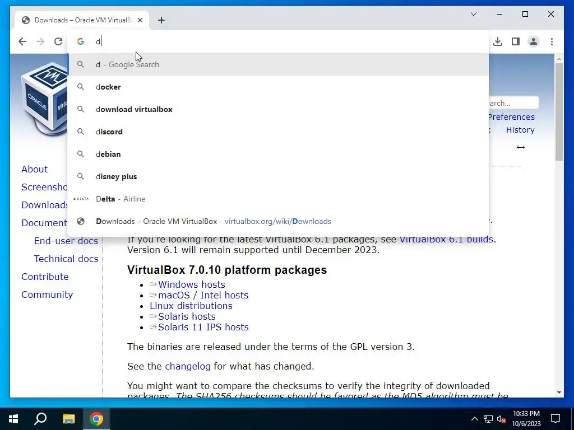Open the Windows Start menu

(x=13, y=419)
